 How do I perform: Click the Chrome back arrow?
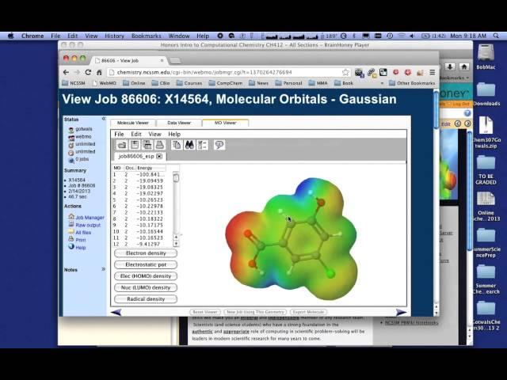(x=67, y=72)
